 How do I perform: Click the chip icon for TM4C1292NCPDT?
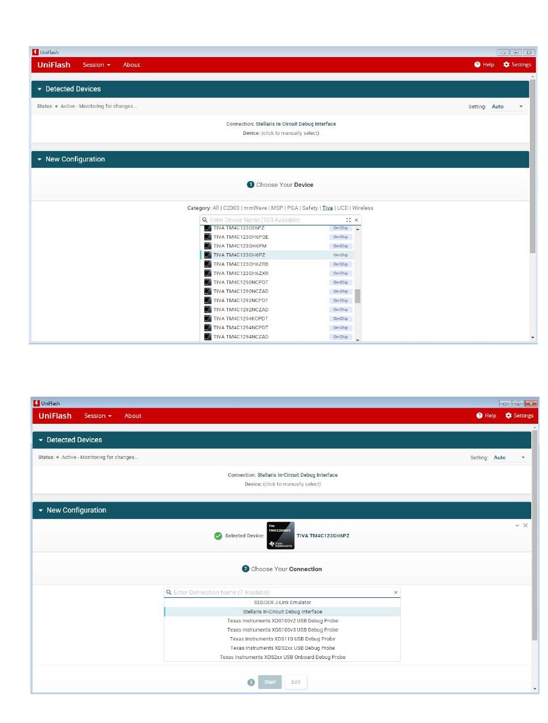tap(208, 300)
